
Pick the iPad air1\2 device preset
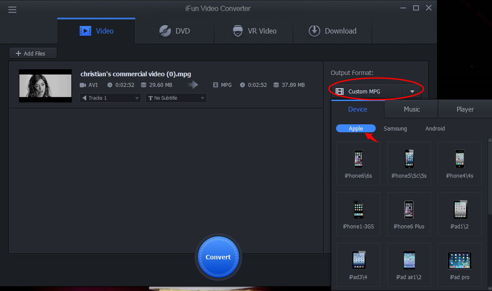(409, 265)
